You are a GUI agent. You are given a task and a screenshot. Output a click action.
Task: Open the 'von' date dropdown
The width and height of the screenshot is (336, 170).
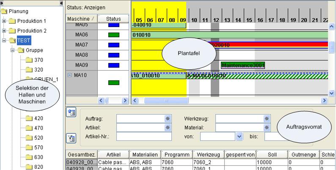click(239, 137)
